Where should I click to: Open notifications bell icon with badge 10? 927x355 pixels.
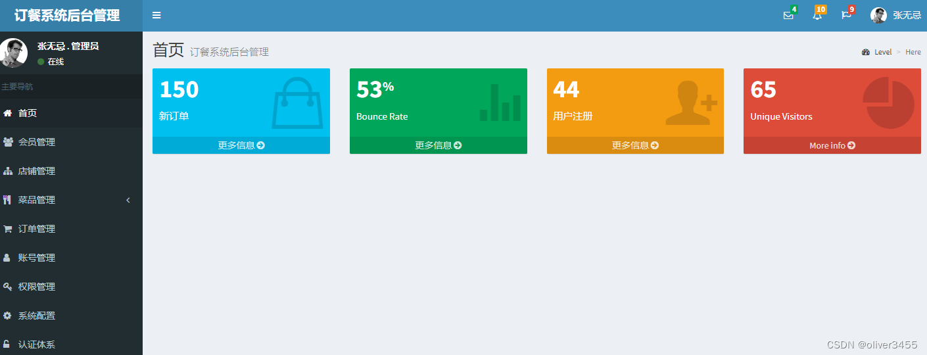(x=817, y=16)
